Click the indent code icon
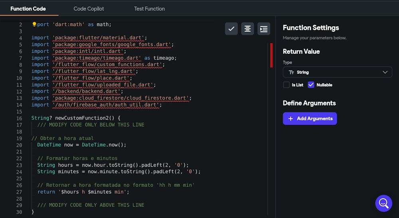Image resolution: width=399 pixels, height=218 pixels. tap(263, 29)
